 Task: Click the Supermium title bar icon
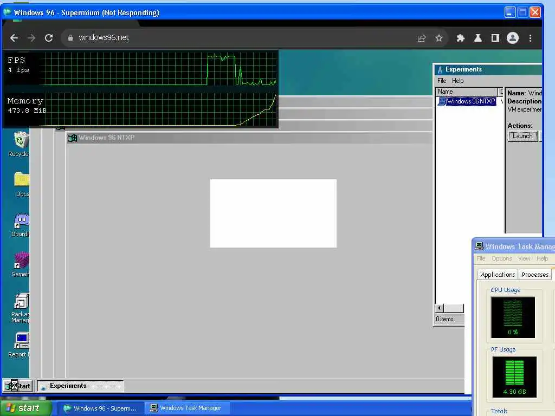pos(7,12)
